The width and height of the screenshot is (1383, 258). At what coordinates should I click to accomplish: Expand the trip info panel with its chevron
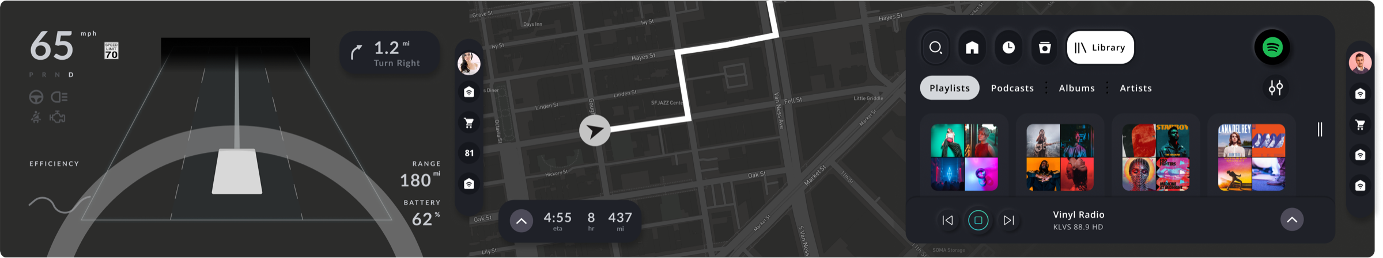(521, 221)
